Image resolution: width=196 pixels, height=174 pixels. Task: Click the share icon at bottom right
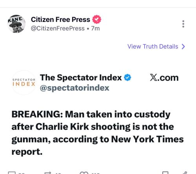(185, 173)
